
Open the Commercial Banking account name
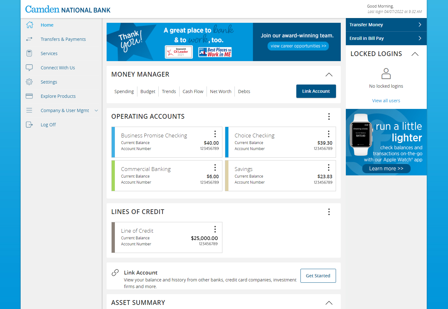[146, 169]
